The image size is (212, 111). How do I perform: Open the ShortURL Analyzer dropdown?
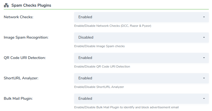click(x=142, y=78)
